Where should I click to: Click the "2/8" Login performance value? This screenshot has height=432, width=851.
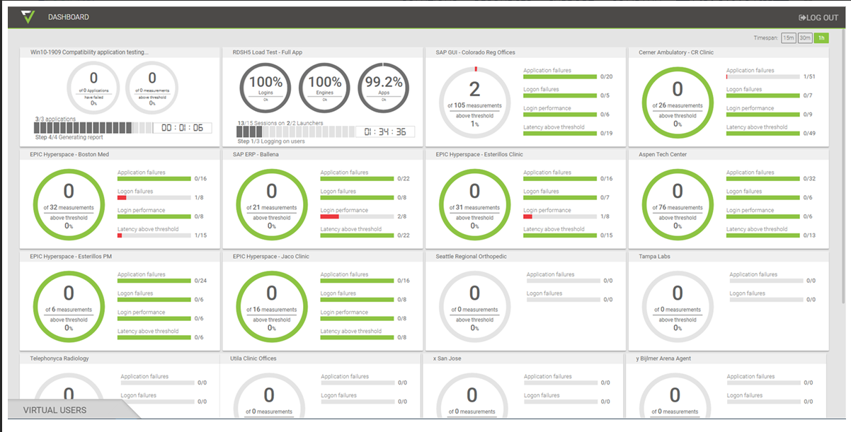(x=402, y=216)
